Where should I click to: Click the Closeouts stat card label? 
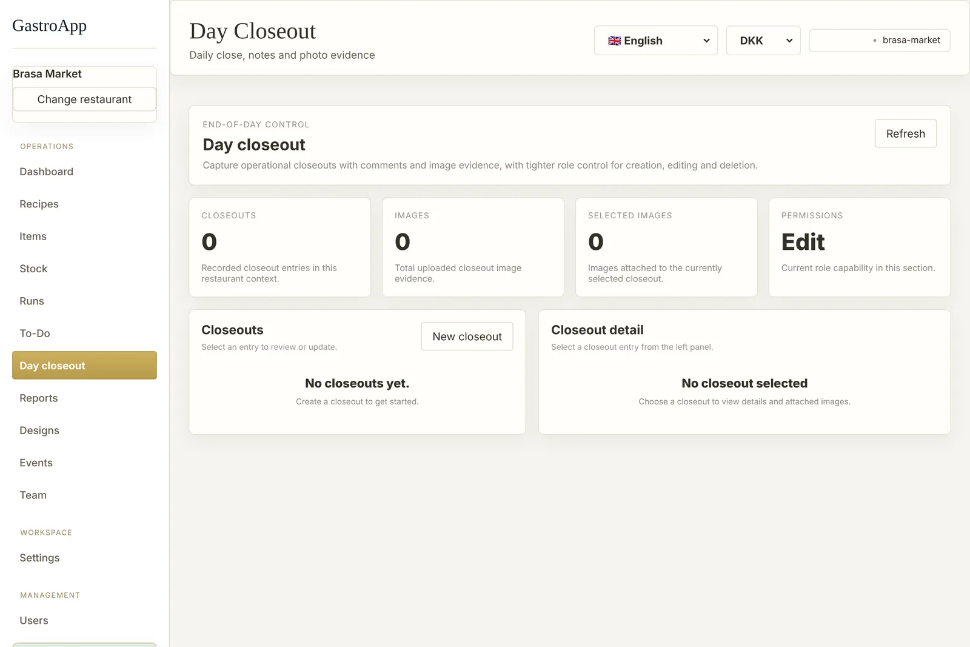[x=229, y=215]
